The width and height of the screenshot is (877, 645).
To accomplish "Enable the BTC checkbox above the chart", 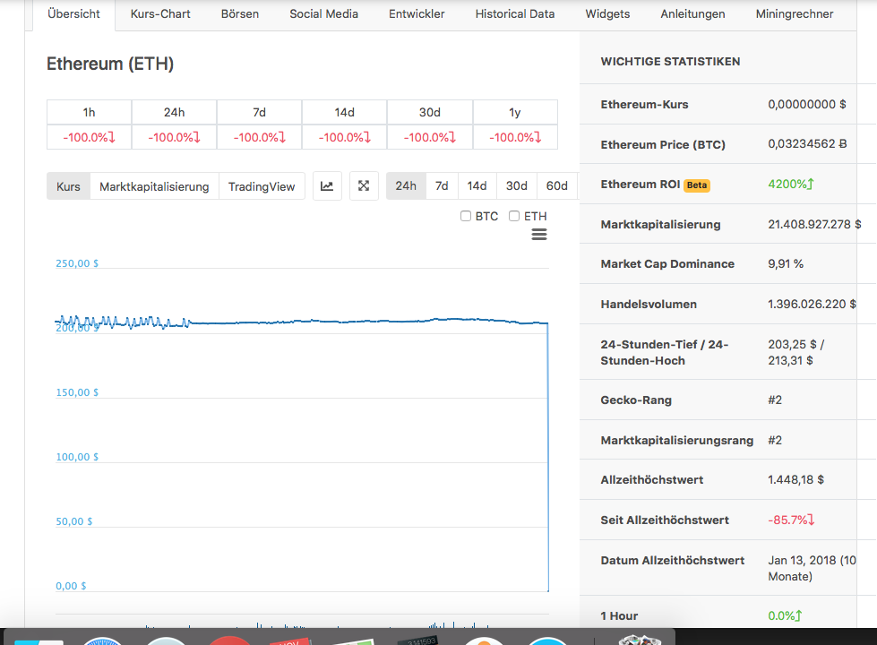I will (x=466, y=216).
